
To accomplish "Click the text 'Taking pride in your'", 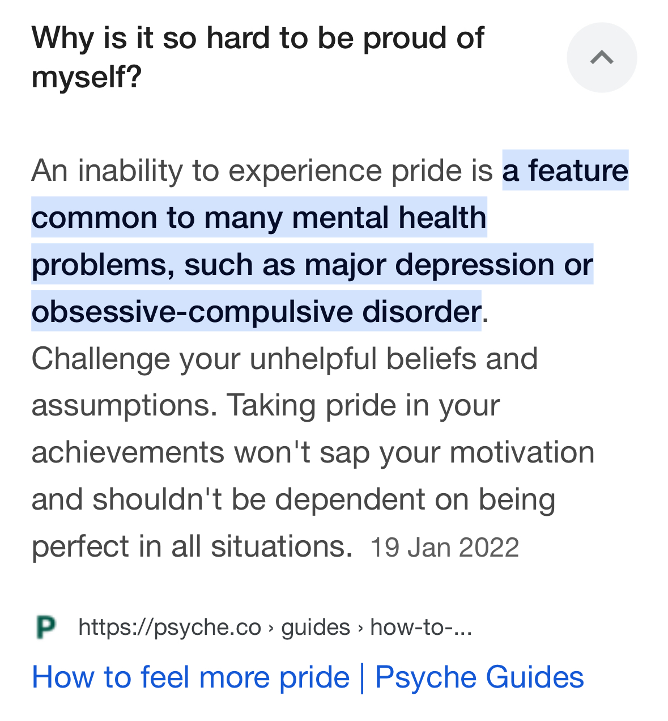I will [363, 405].
